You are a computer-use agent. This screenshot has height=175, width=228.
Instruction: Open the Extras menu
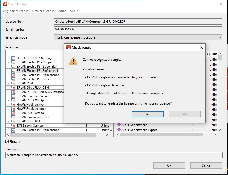(62, 11)
